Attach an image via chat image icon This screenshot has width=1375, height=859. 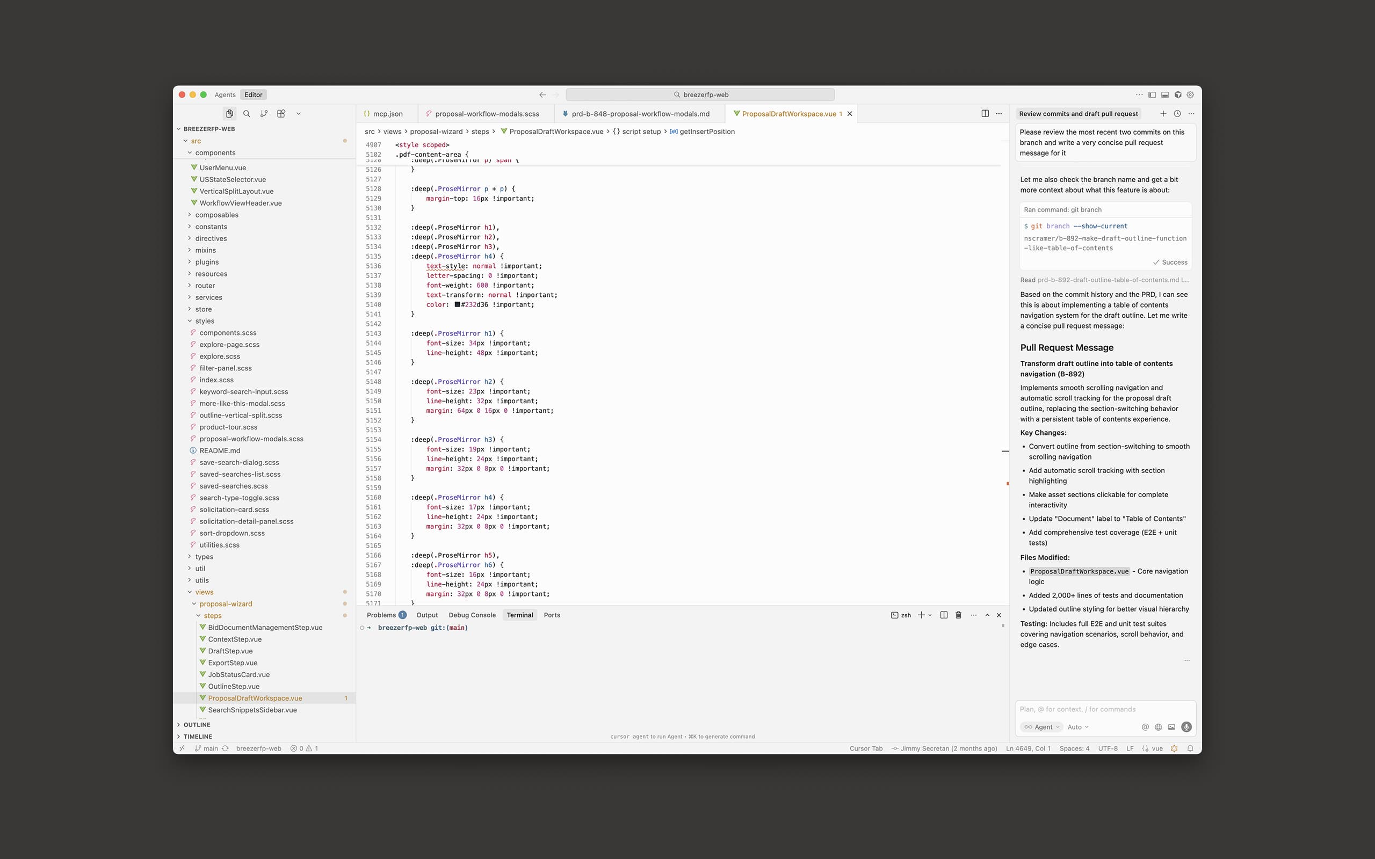(x=1171, y=726)
